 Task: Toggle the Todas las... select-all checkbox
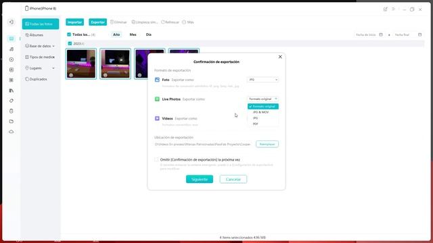tap(69, 34)
